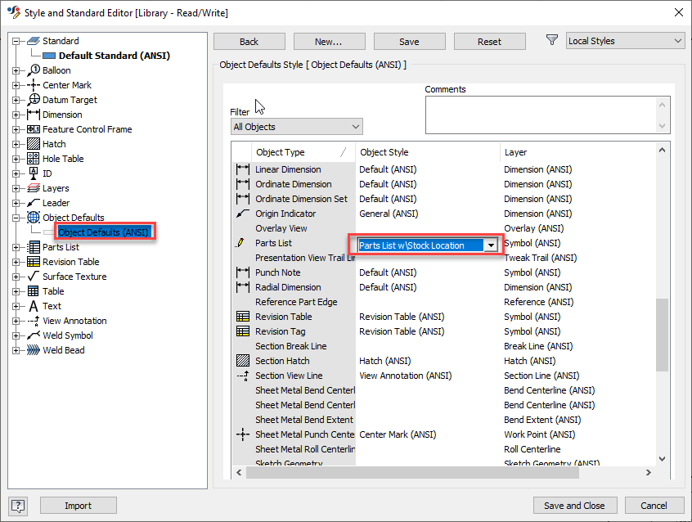
Task: Click the help question-mark button at bottom left
Action: 17,506
